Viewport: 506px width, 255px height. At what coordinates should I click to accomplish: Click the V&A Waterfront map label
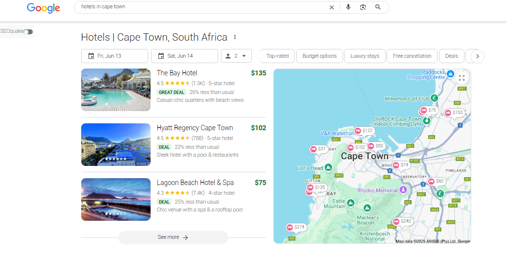point(337,133)
